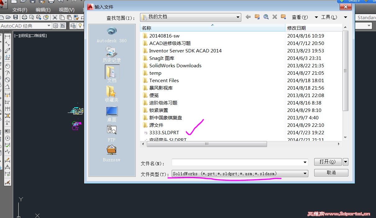Sort files by the 修改日期 column header
The height and width of the screenshot is (218, 376).
(314, 28)
